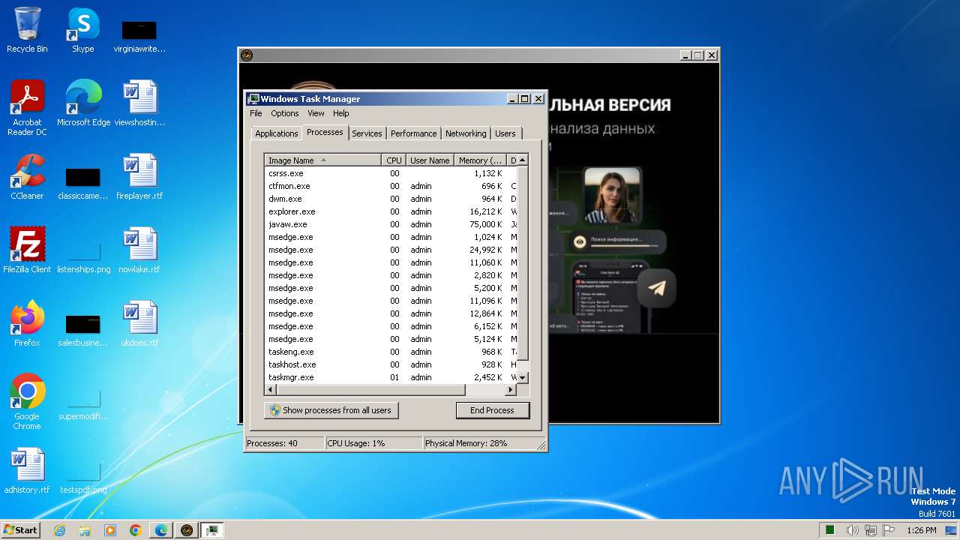Viewport: 960px width, 540px height.
Task: Click the horizontal scrollbar left arrow
Action: [271, 390]
